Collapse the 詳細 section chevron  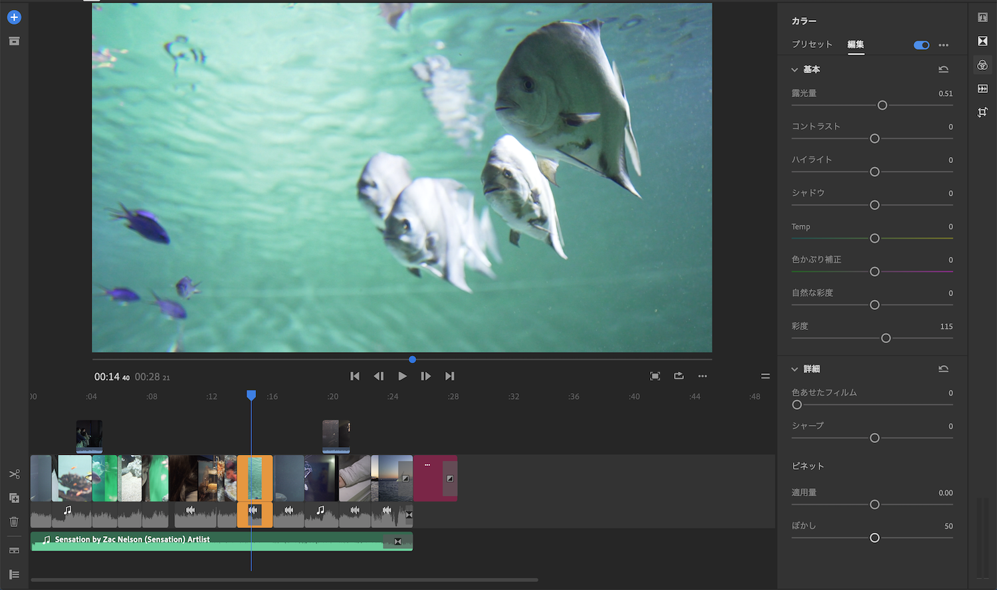click(x=794, y=369)
